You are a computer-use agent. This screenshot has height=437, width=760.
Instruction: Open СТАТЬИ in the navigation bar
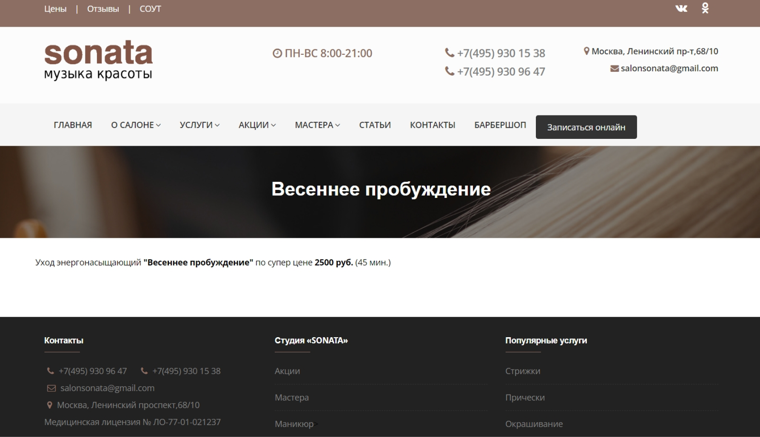coord(375,125)
